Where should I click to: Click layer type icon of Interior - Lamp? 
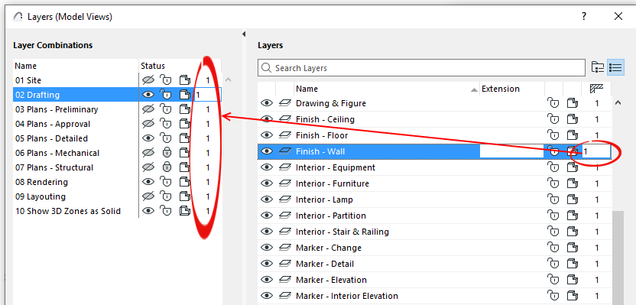coord(285,200)
